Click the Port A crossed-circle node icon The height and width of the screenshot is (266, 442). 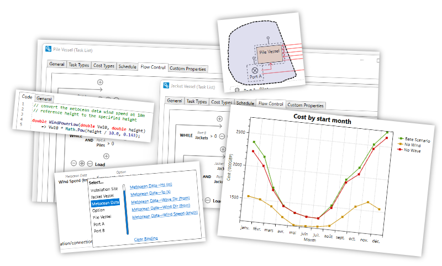(255, 71)
